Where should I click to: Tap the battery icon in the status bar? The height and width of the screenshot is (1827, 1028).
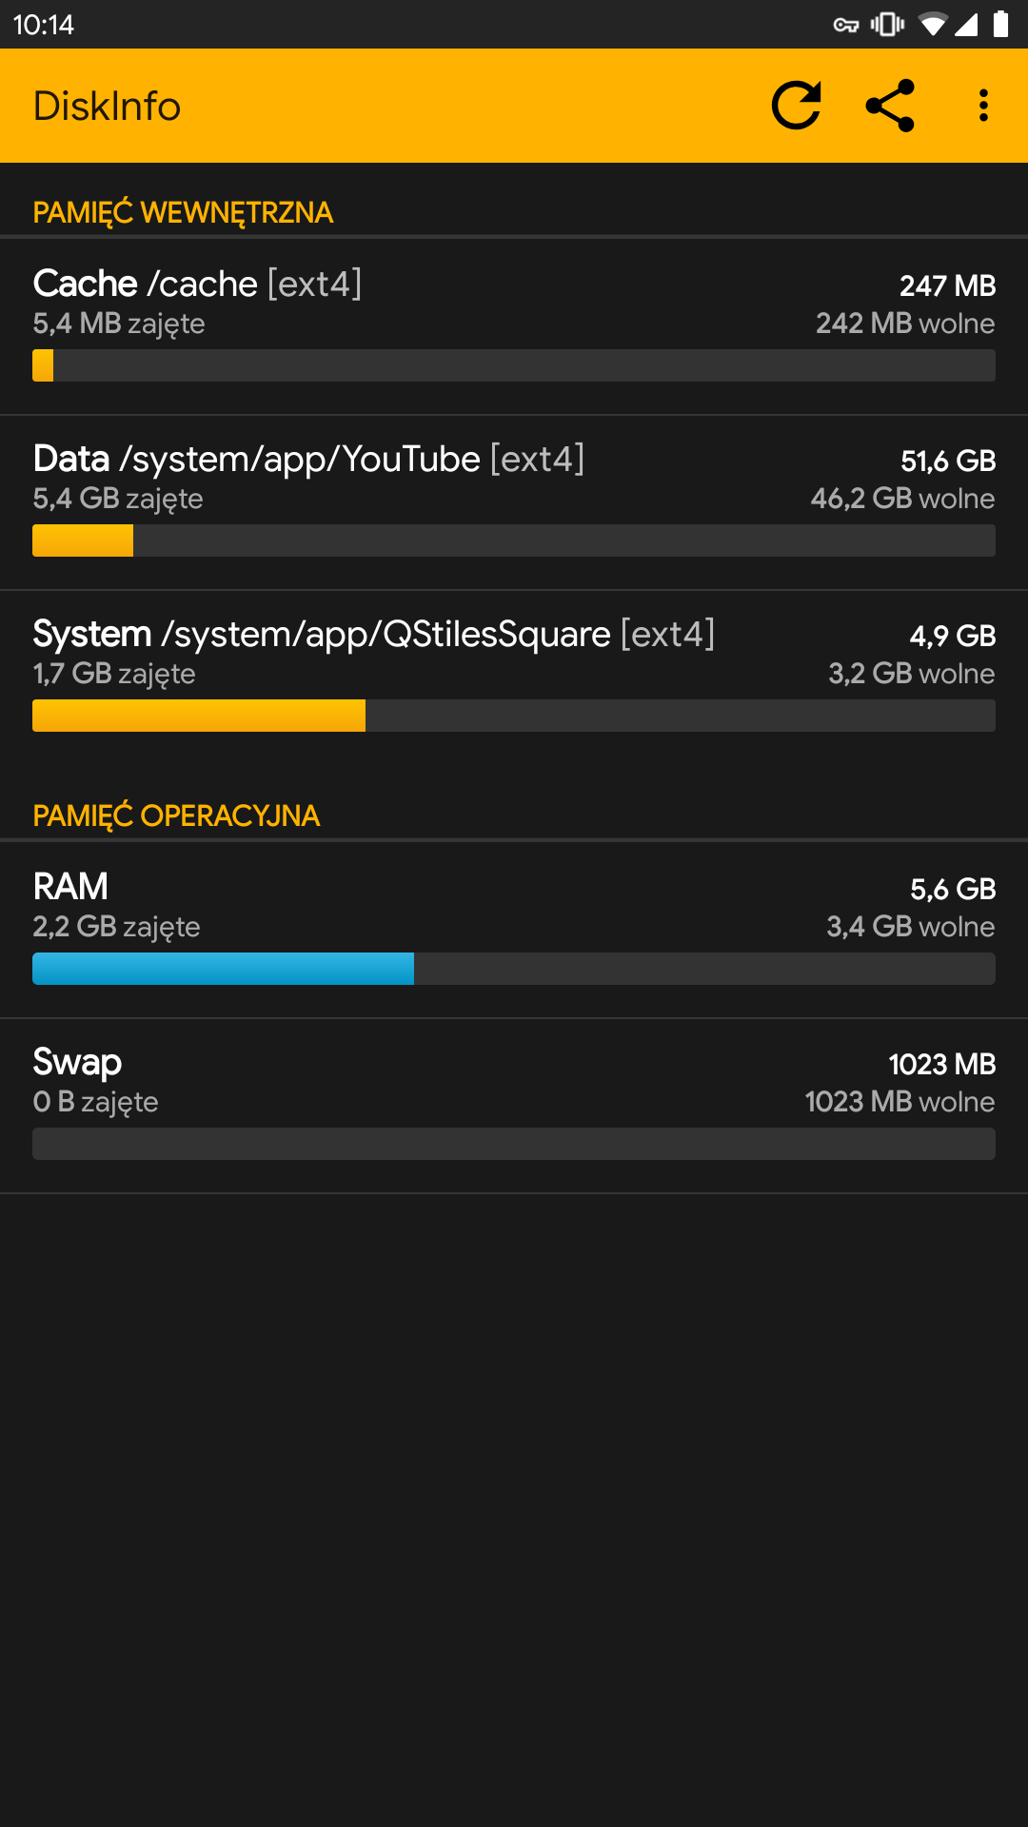tap(1000, 25)
